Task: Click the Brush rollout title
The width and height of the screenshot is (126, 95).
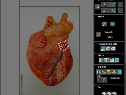Action: tap(101, 17)
